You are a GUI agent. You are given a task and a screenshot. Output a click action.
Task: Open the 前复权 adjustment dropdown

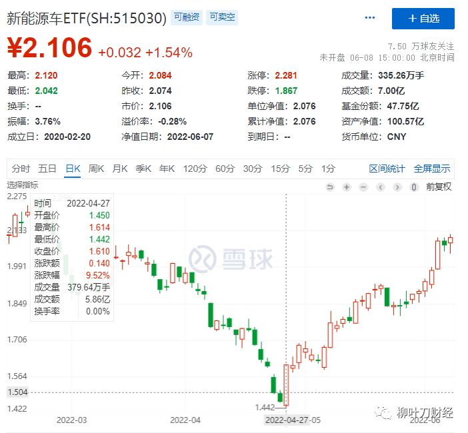(439, 187)
